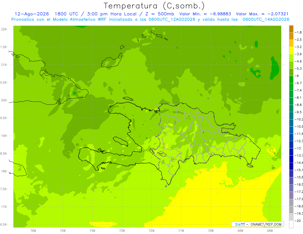The height and width of the screenshot is (234, 303).
Task: Click the '-15.8' legend value
Action: pos(299,177)
